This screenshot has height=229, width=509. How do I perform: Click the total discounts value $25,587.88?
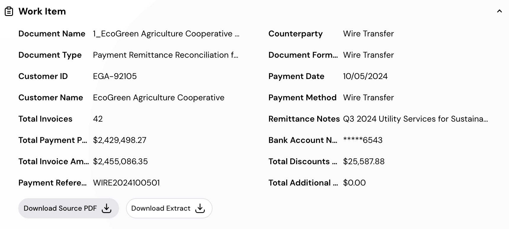click(364, 162)
